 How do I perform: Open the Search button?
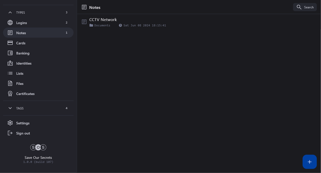point(305,7)
